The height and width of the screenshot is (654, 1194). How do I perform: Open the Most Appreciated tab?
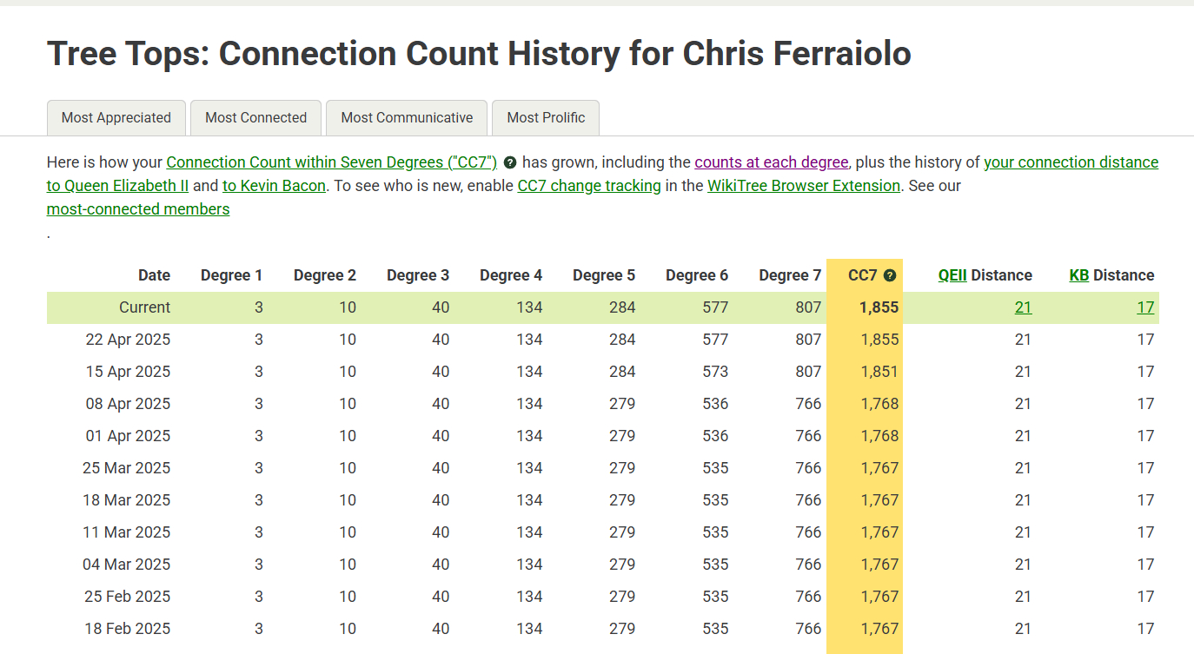coord(116,118)
